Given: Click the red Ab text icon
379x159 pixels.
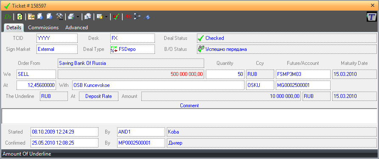Looking at the screenshot, I should point(128,17).
